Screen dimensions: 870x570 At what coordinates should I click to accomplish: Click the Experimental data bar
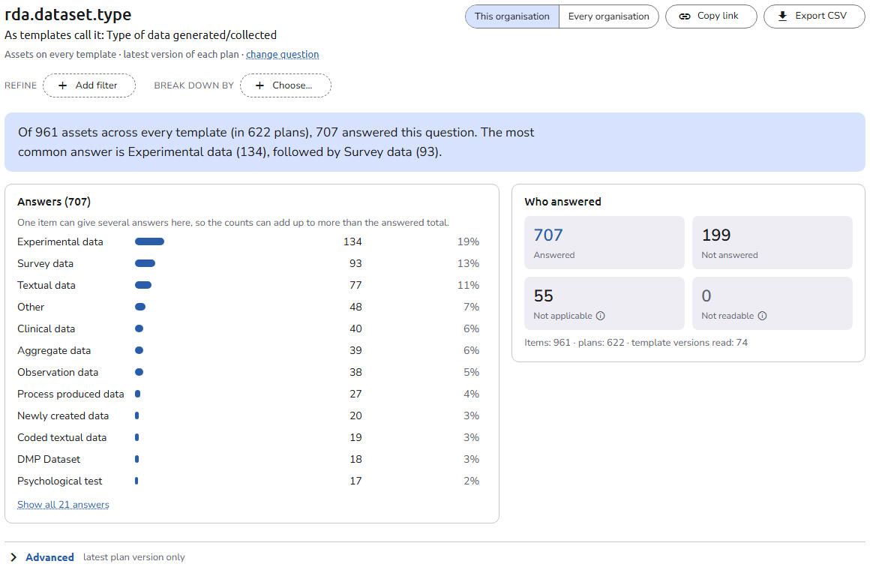(x=150, y=241)
